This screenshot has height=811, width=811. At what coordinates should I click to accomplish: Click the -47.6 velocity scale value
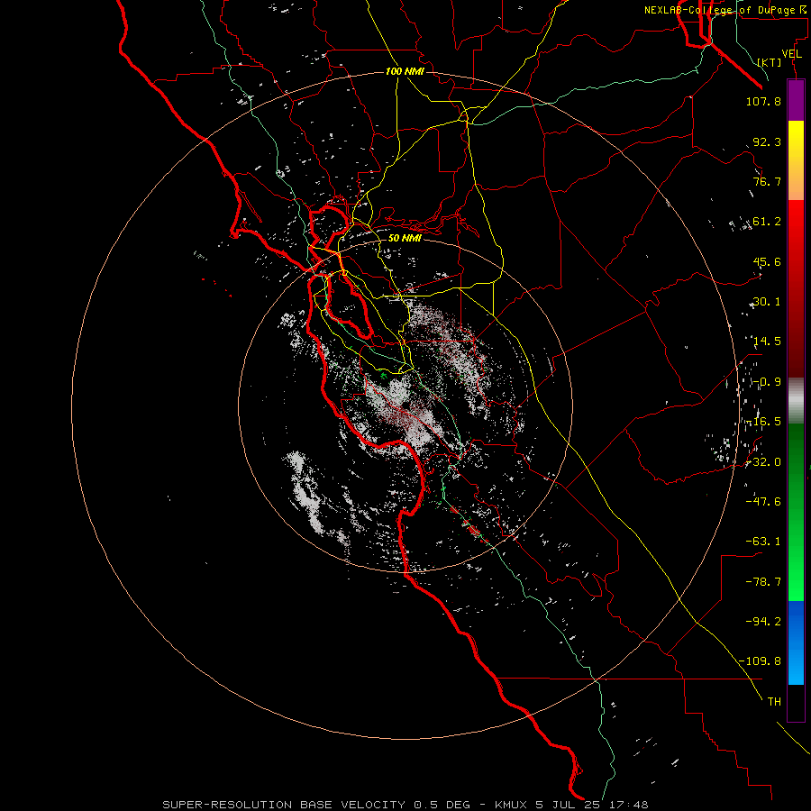pos(763,502)
